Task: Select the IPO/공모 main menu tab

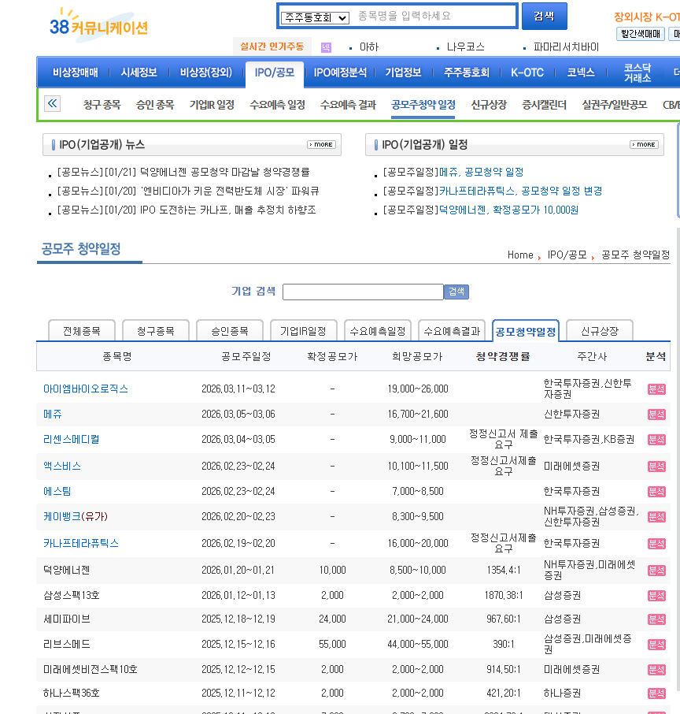Action: (x=274, y=73)
